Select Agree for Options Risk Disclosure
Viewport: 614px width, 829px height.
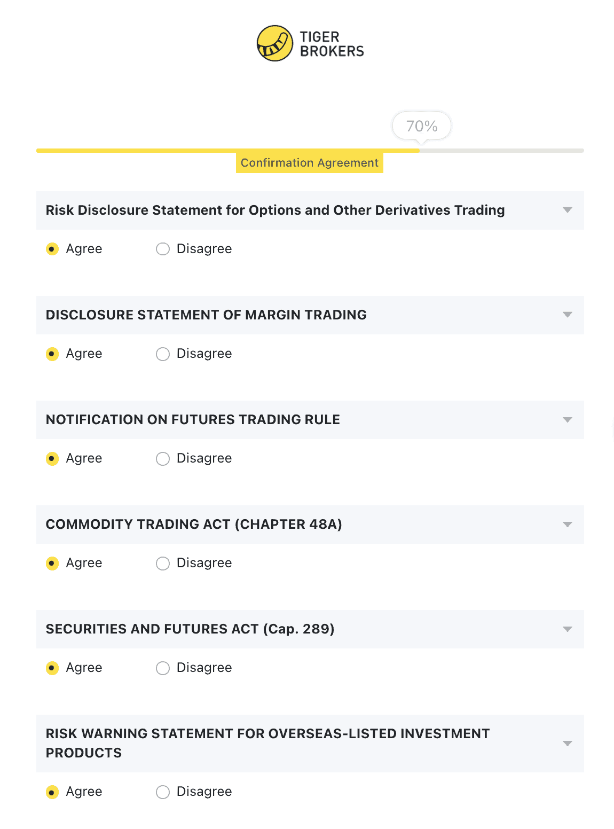52,249
